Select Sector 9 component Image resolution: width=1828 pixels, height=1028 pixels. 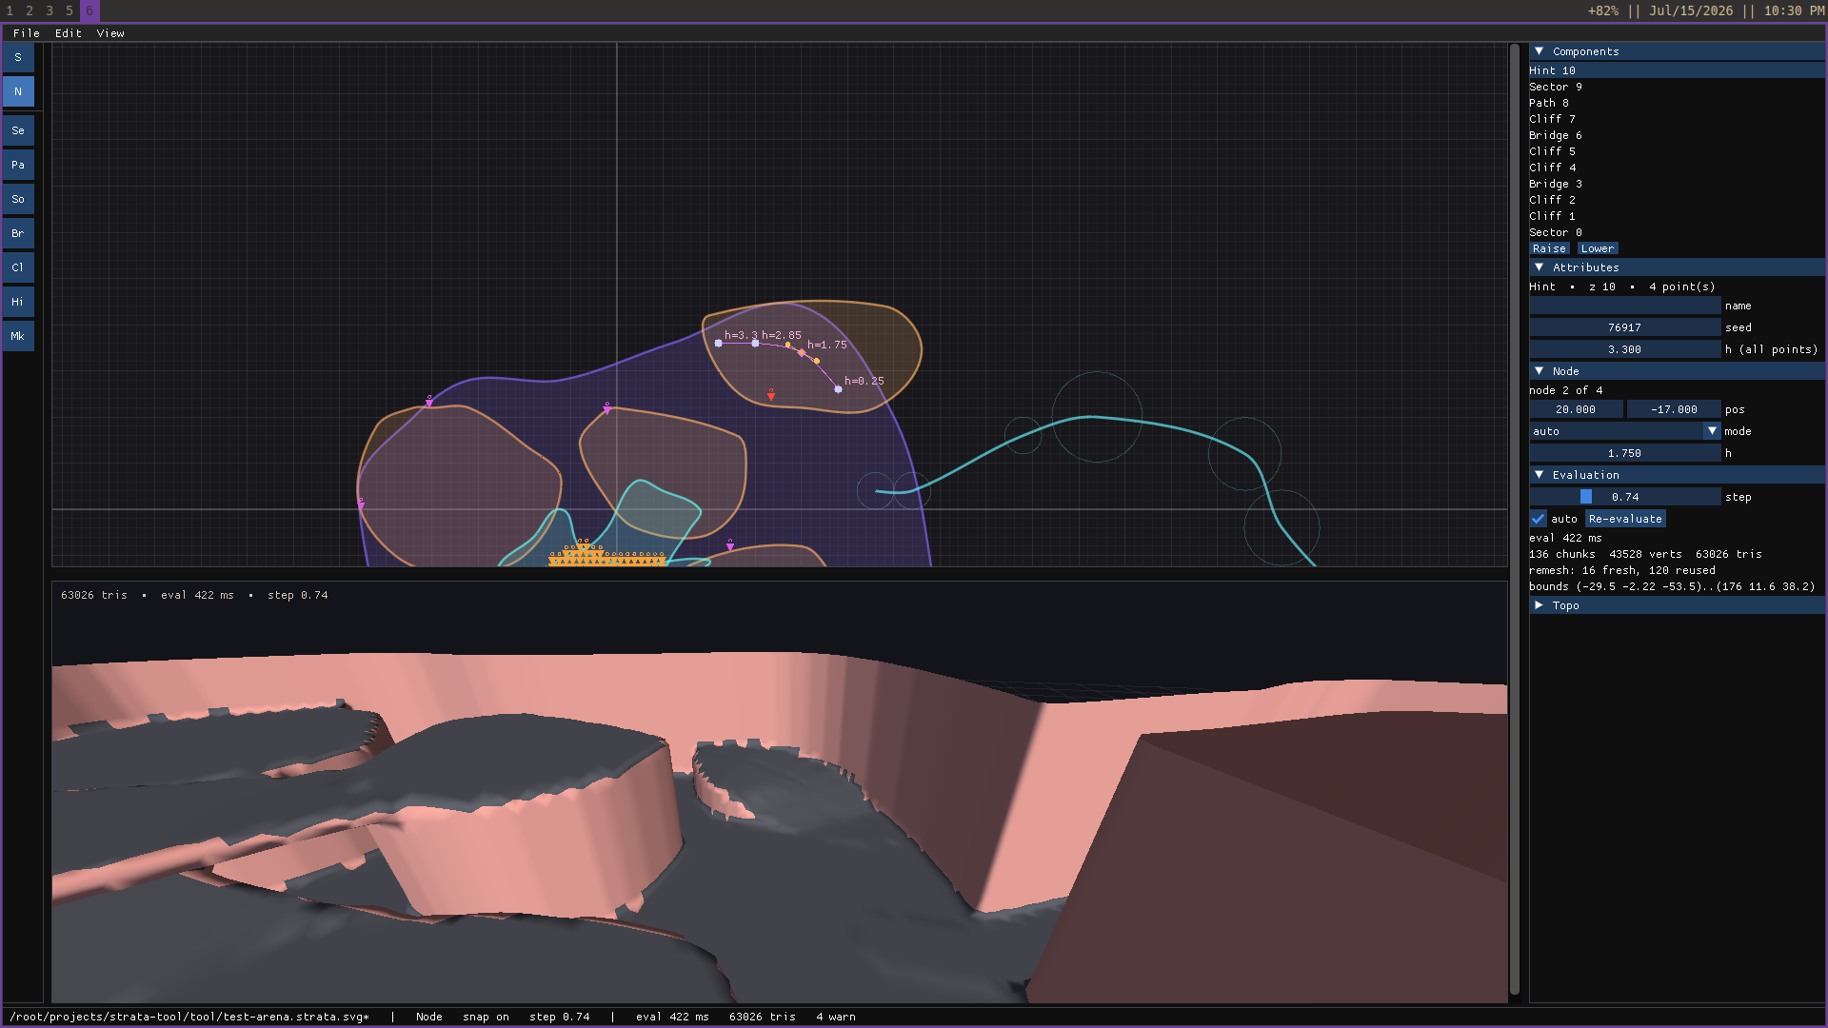click(1676, 87)
